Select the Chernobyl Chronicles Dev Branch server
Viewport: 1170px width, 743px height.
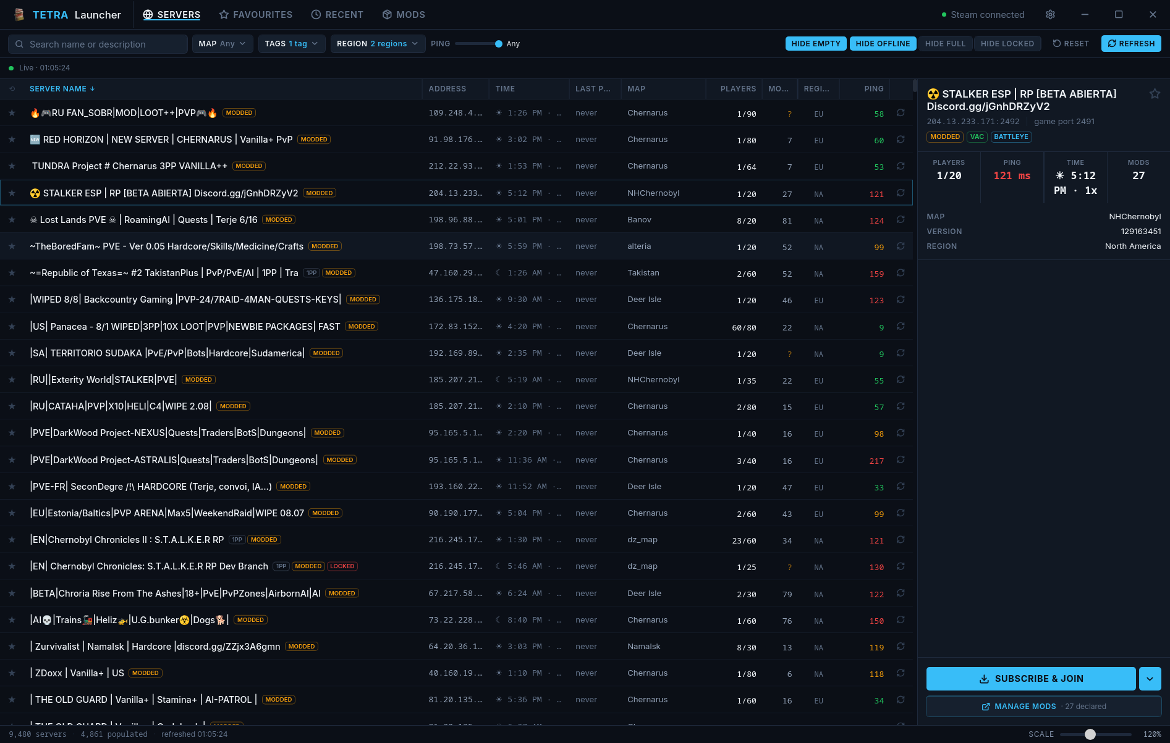coord(456,566)
